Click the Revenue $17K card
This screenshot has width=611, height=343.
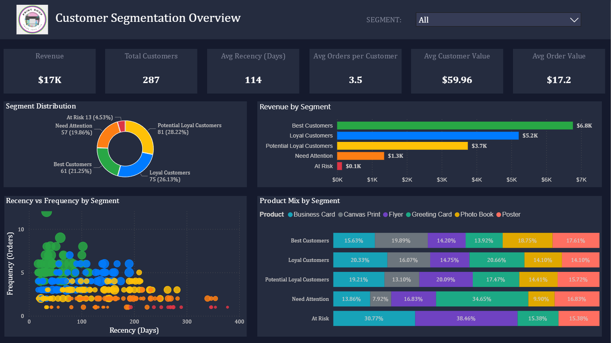pos(50,71)
